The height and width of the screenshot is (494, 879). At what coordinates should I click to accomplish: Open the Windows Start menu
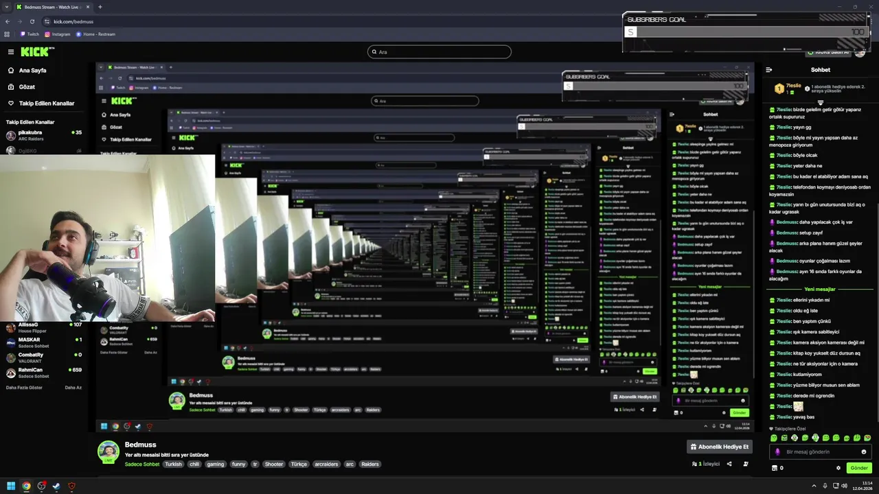[10, 486]
